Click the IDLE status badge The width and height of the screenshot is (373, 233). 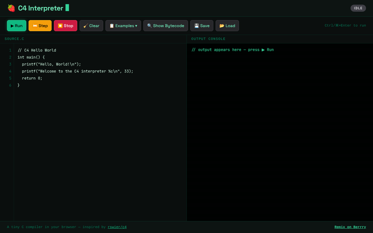click(358, 8)
